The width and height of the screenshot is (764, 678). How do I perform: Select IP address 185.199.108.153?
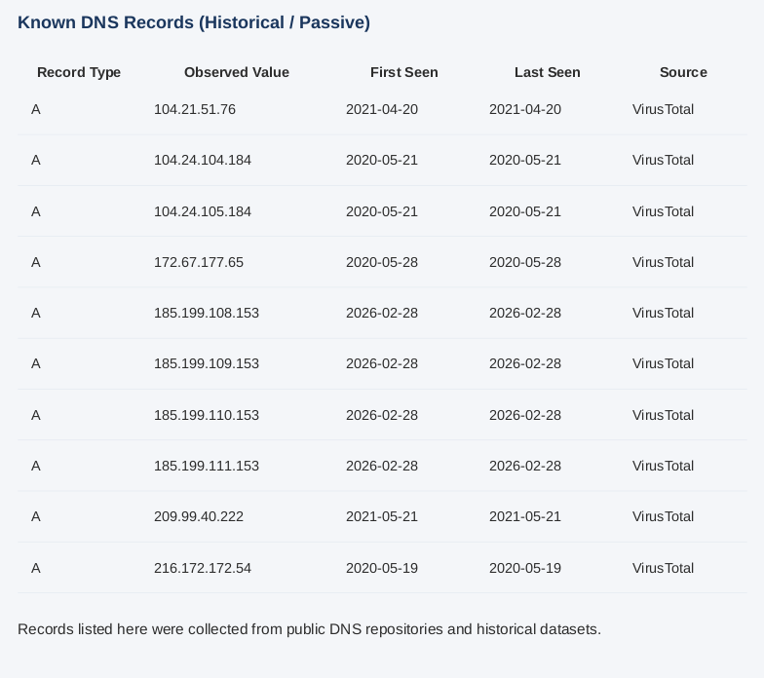[x=207, y=313]
